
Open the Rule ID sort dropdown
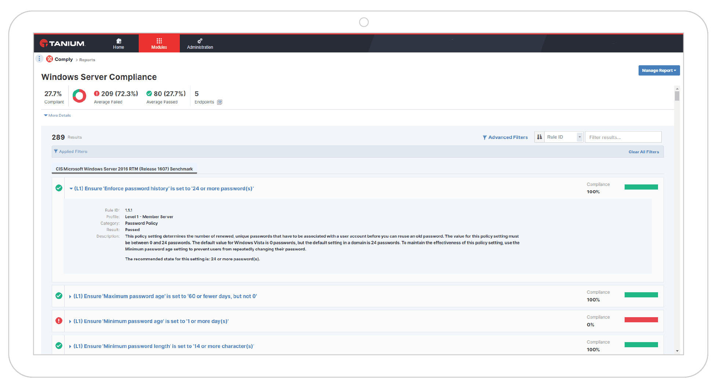click(x=564, y=137)
